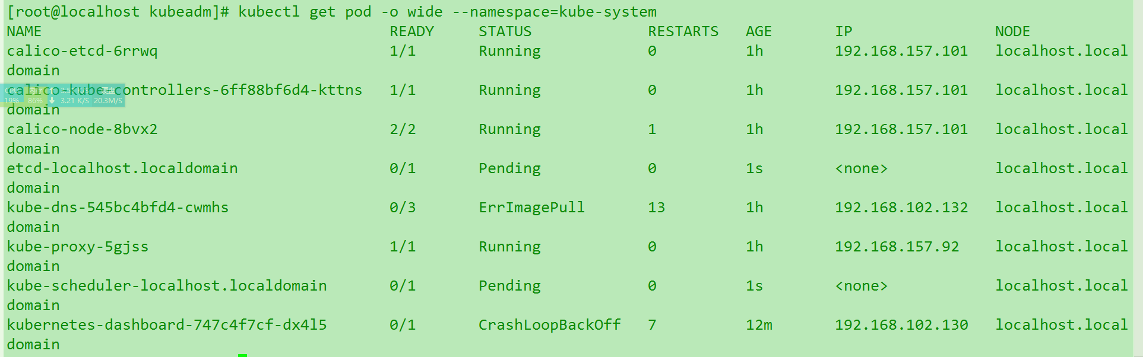This screenshot has width=1143, height=357.
Task: Click the green terminal cursor block
Action: click(x=242, y=355)
